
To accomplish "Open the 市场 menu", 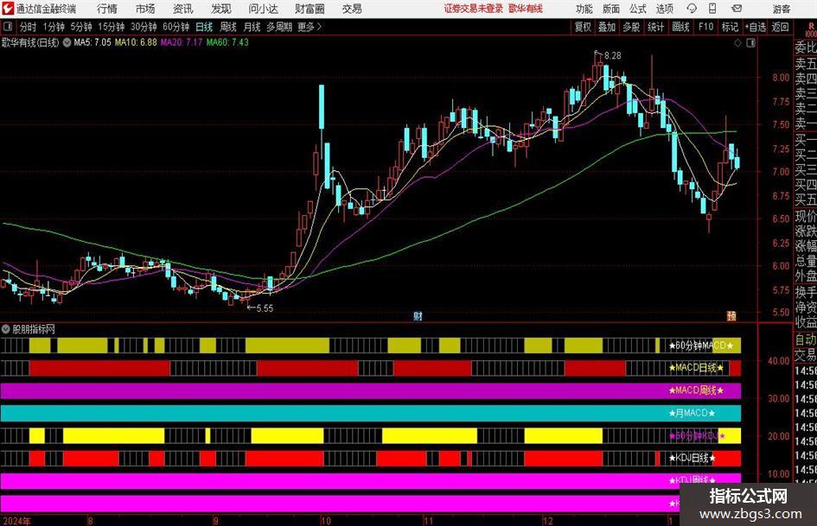I will 145,9.
